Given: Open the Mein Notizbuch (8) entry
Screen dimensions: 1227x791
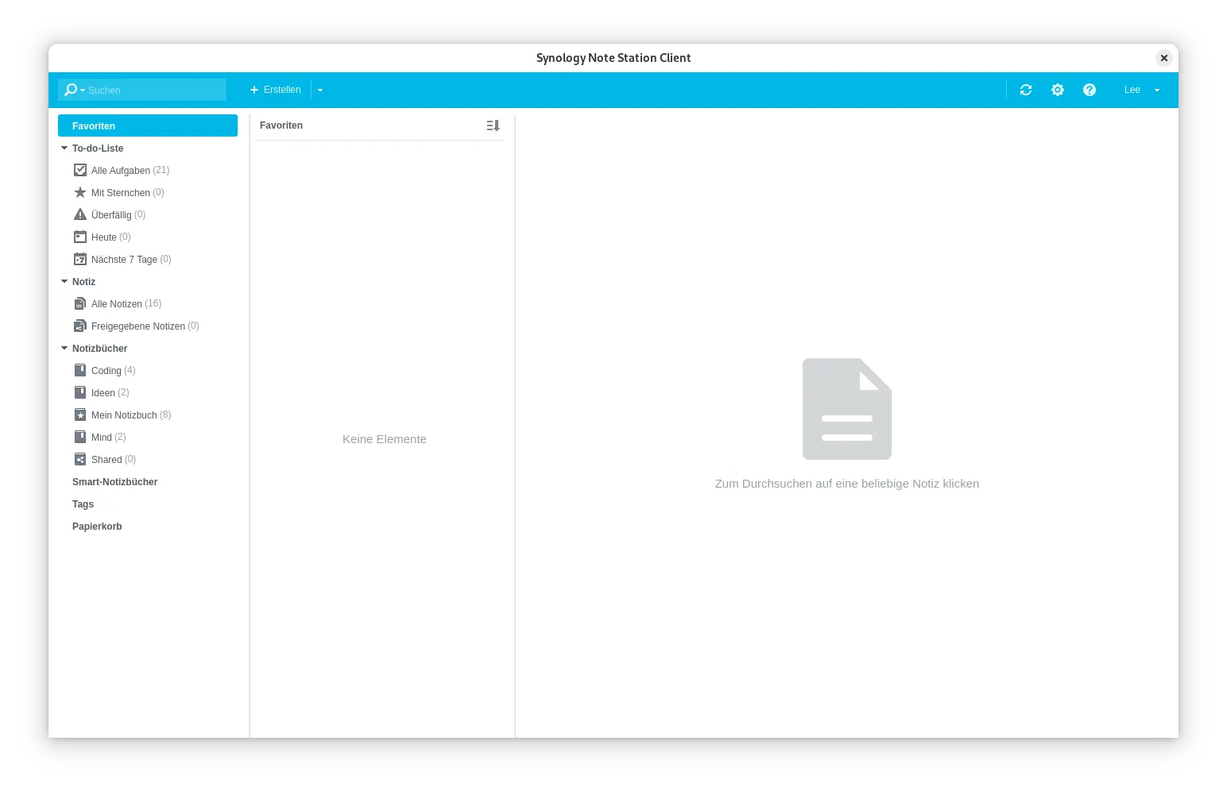Looking at the screenshot, I should pos(131,415).
